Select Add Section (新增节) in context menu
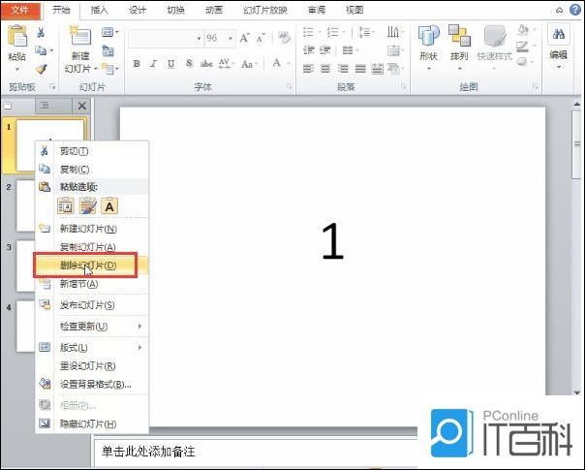The width and height of the screenshot is (585, 470). click(92, 284)
